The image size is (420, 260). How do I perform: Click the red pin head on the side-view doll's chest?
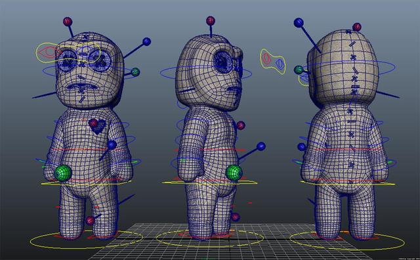click(241, 125)
